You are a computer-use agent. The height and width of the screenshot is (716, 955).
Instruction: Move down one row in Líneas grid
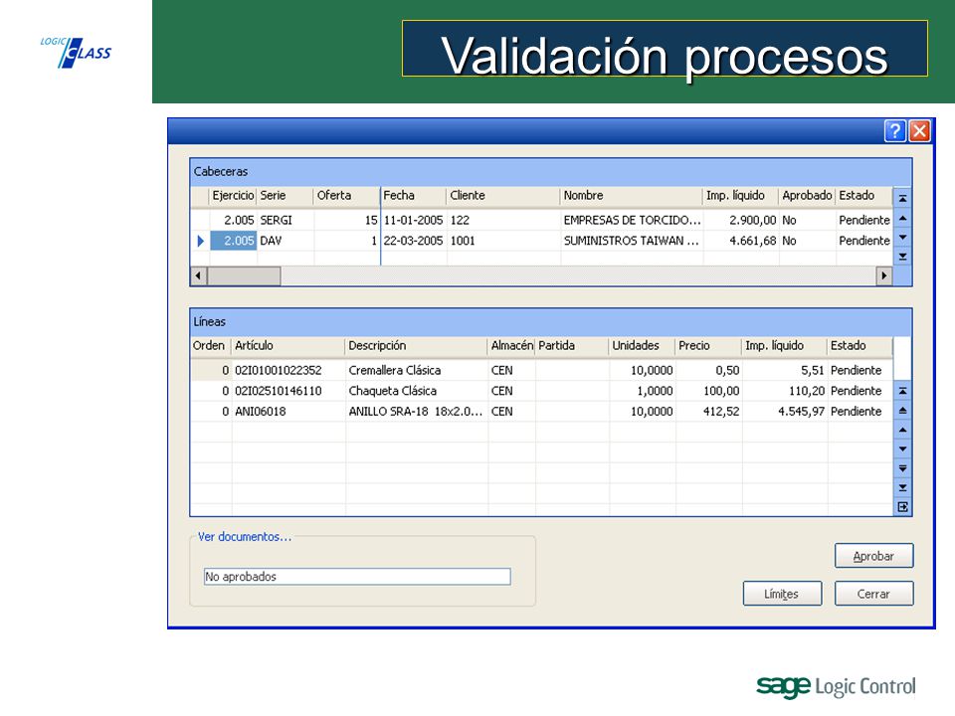pyautogui.click(x=902, y=448)
